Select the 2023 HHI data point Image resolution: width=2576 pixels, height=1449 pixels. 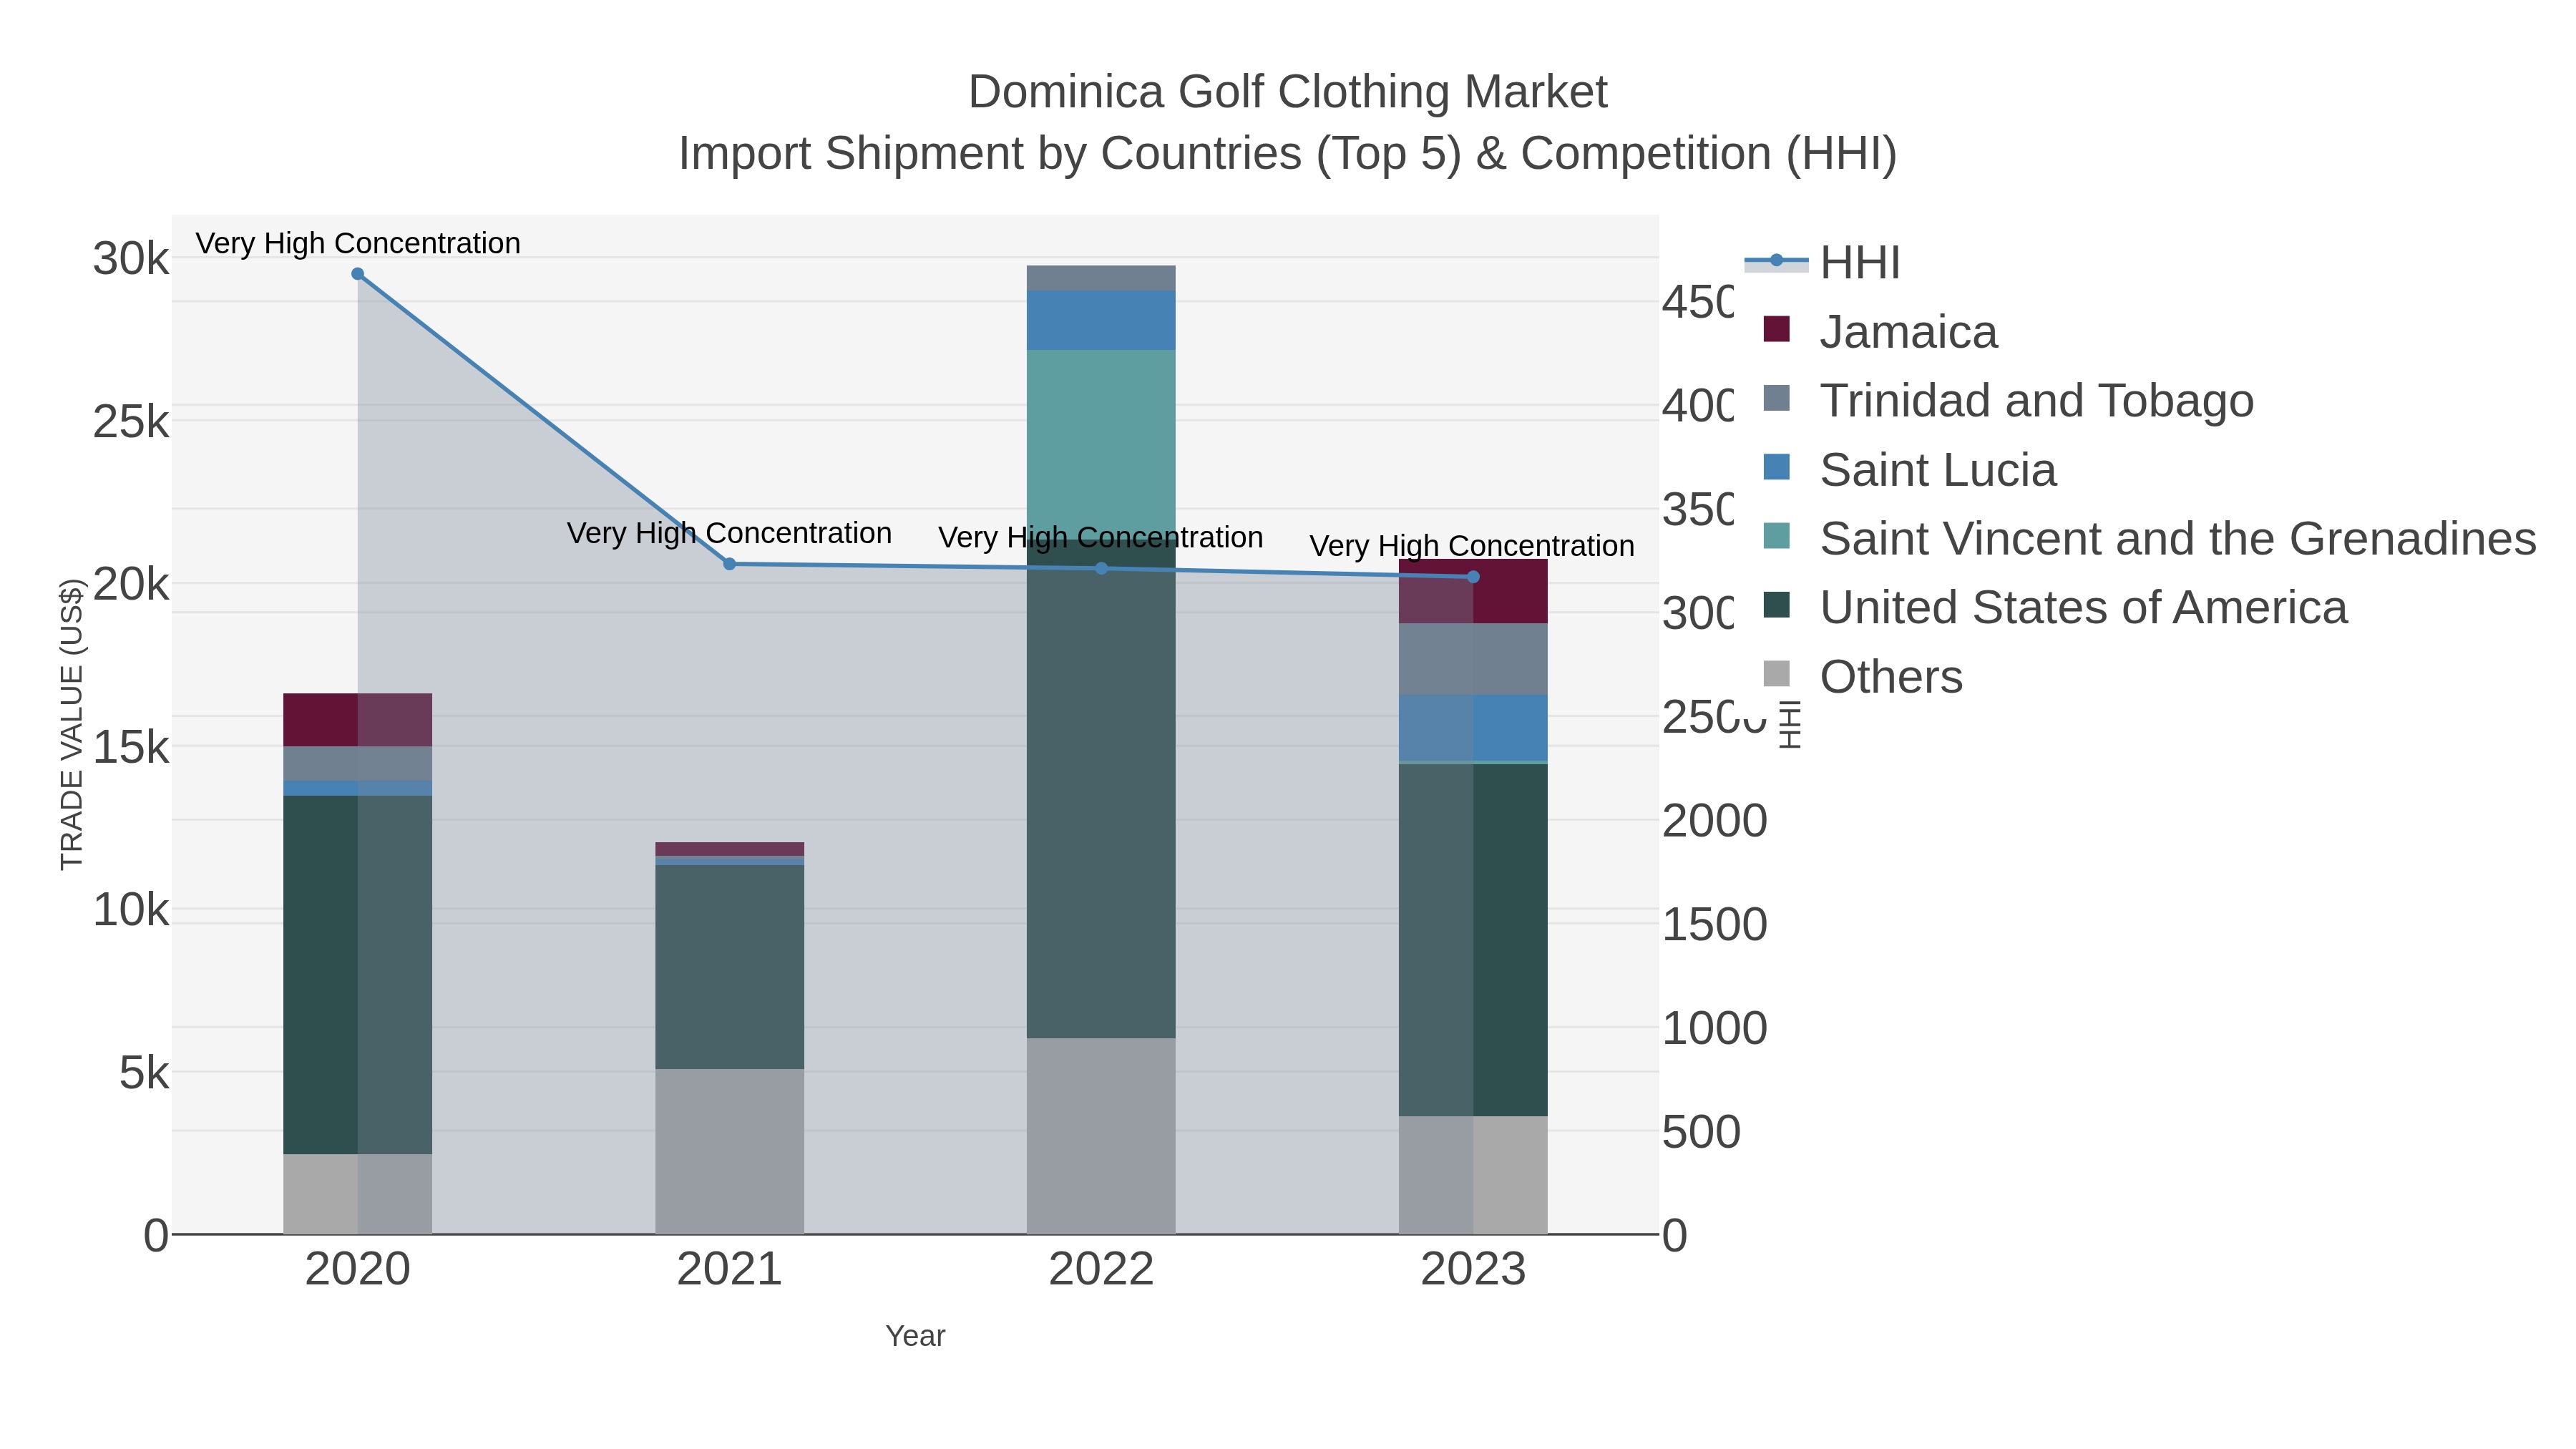click(1473, 577)
